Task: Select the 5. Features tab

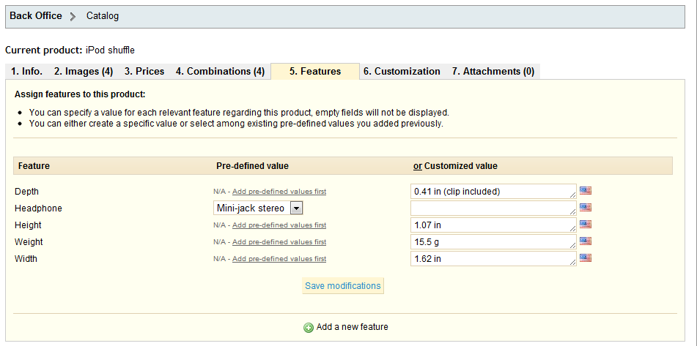Action: [x=314, y=72]
